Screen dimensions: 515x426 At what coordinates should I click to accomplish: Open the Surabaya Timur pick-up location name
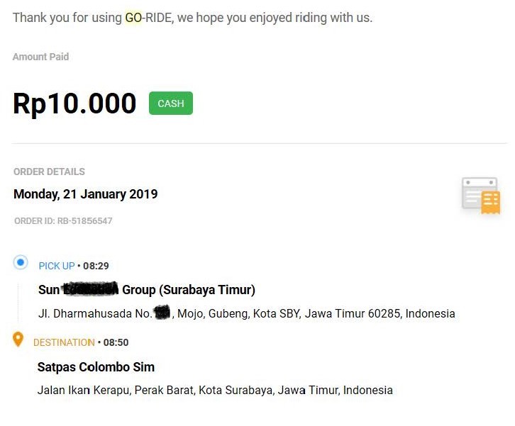(x=147, y=289)
